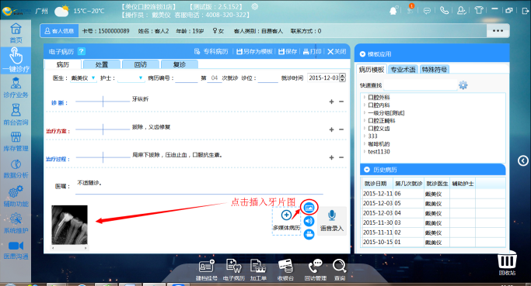Click the 专科病历 button
The height and width of the screenshot is (286, 531).
pos(211,51)
